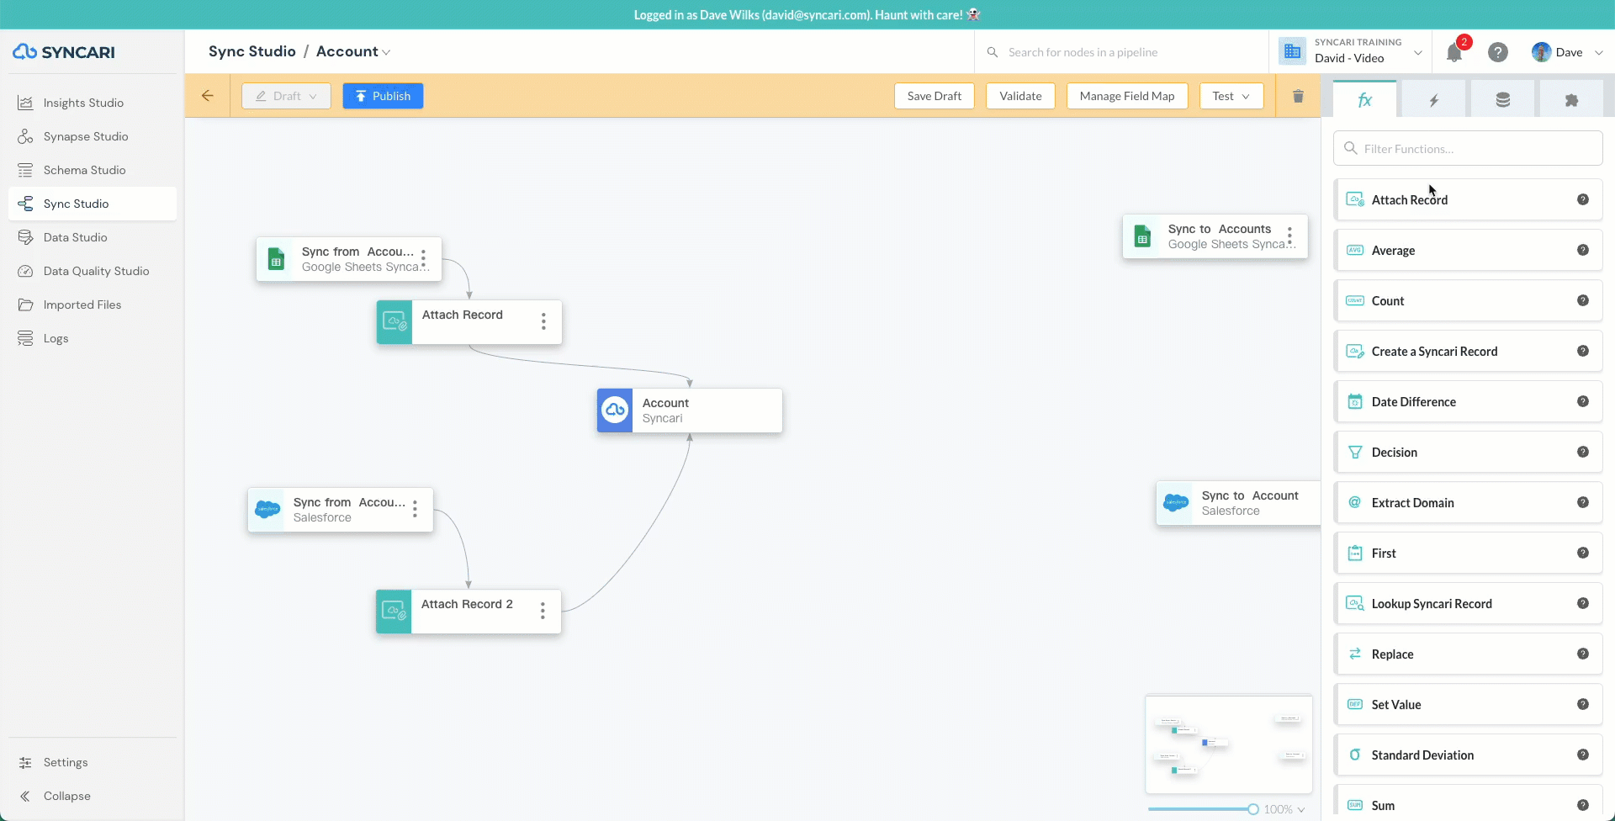Switch to the database stack tab

pyautogui.click(x=1502, y=100)
